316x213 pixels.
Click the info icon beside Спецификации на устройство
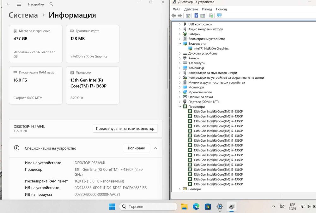(x=16, y=148)
